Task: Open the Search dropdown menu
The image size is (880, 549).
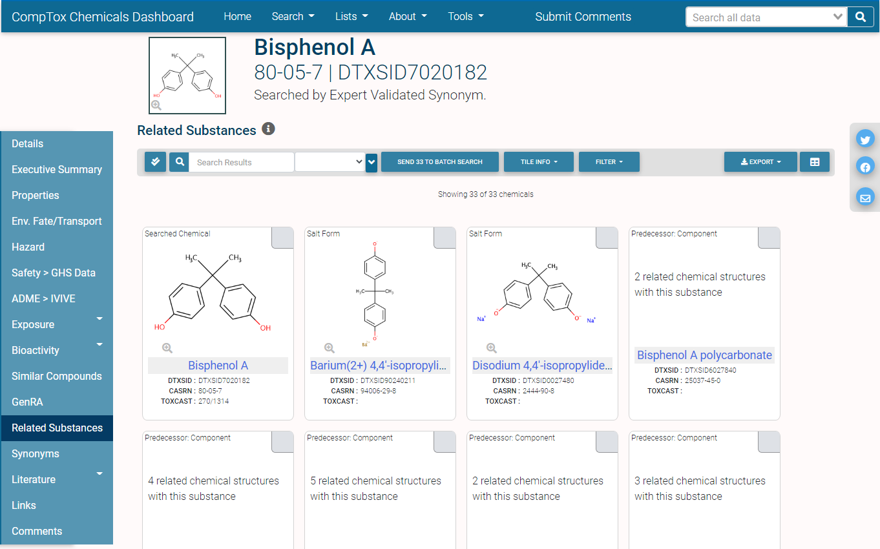Action: pyautogui.click(x=293, y=17)
